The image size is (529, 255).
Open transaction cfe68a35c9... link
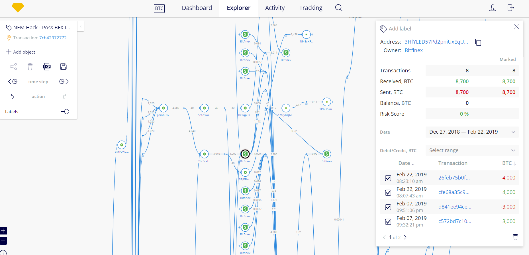pos(454,192)
